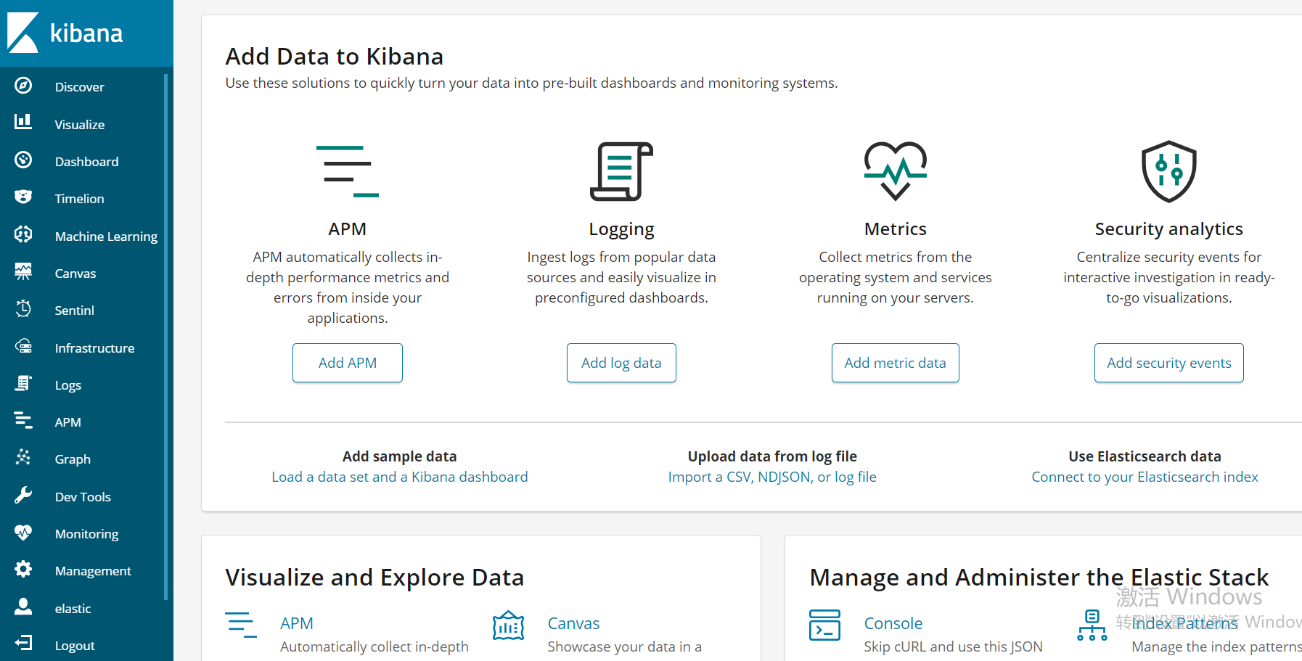
Task: Select the Infrastructure sidebar label
Action: [95, 348]
